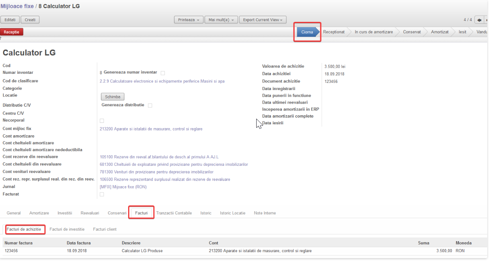Click the Creati button
Screen dimensions: 494x263
[30, 20]
